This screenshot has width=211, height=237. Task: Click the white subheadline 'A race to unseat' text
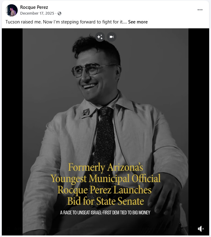(105, 212)
